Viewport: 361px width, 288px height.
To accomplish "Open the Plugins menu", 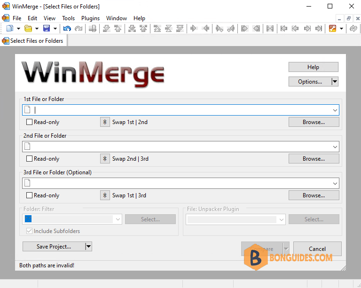I will pos(90,18).
